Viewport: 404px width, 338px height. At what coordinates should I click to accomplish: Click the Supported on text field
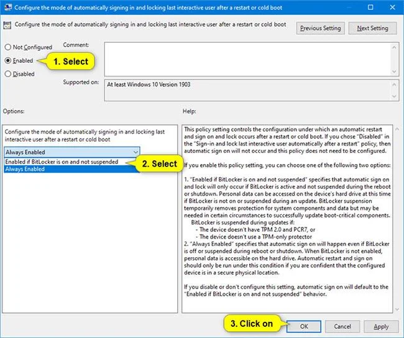[x=247, y=90]
